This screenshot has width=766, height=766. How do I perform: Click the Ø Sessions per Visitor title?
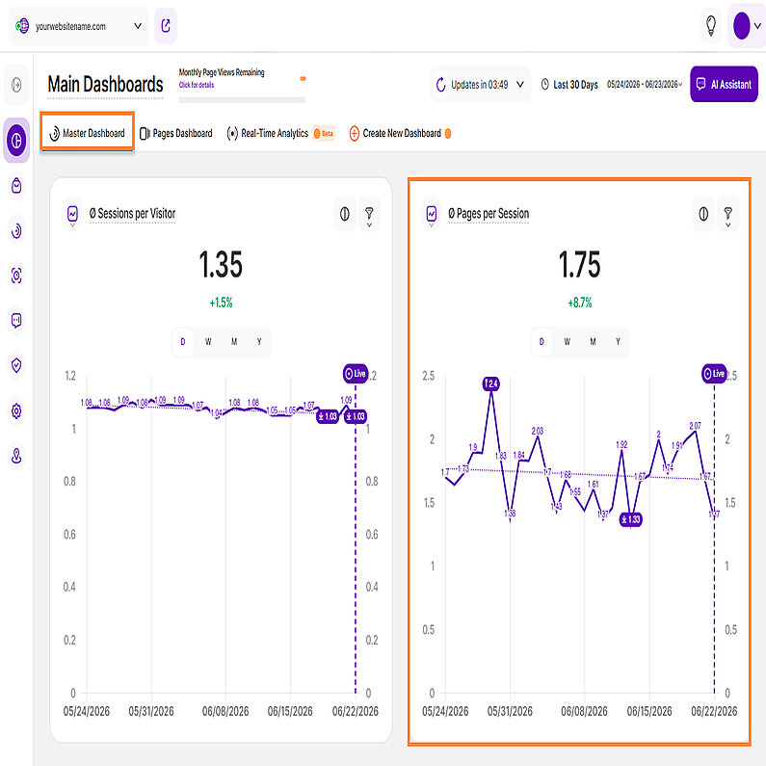(132, 214)
